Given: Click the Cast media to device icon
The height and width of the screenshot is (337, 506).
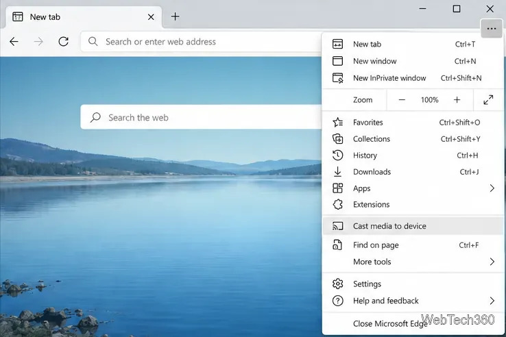Looking at the screenshot, I should (x=337, y=226).
